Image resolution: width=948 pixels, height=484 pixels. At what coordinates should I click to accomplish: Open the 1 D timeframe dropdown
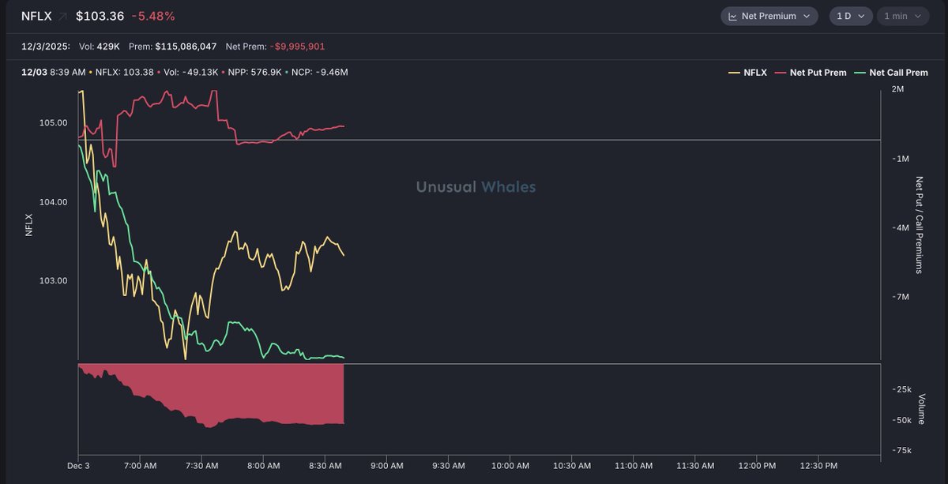(851, 16)
